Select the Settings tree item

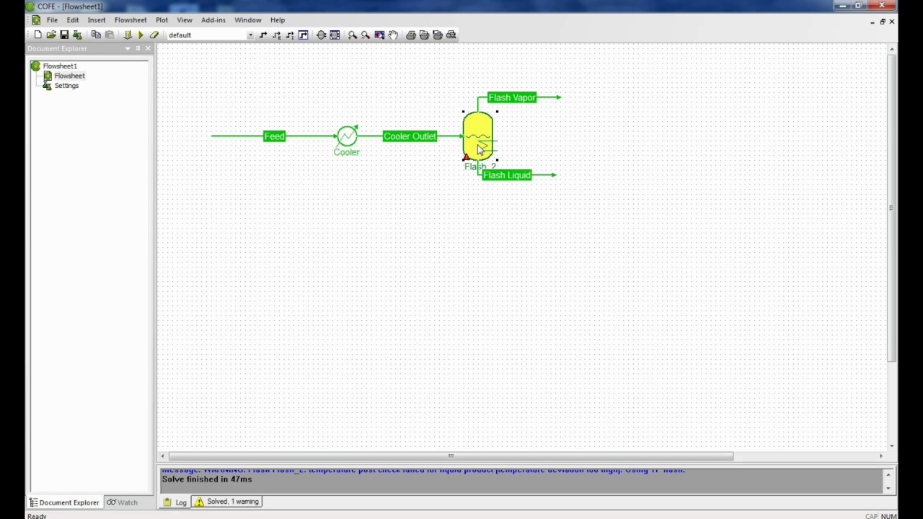point(66,86)
